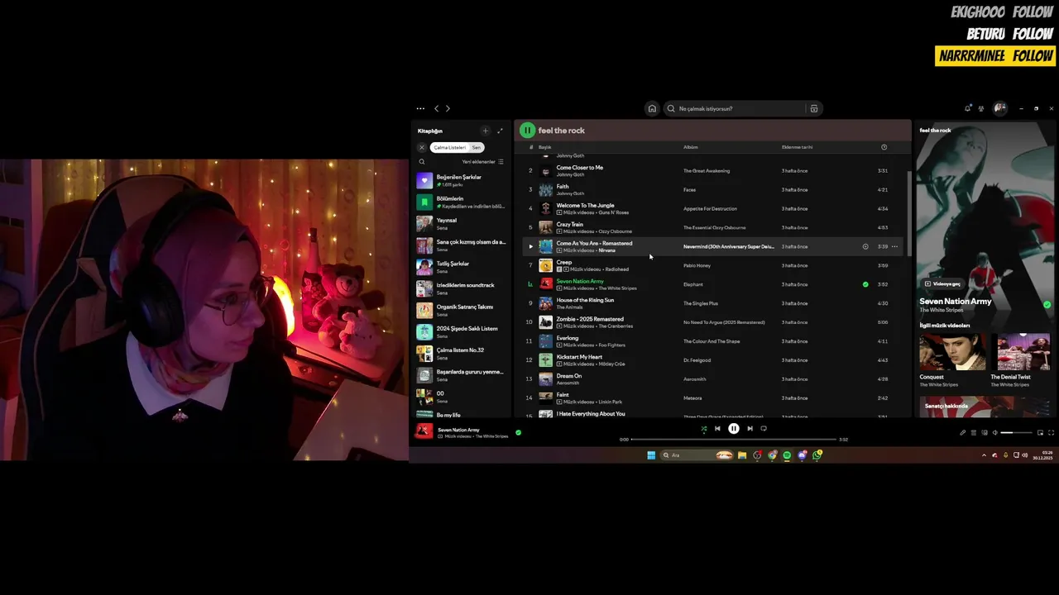Select the Creep track row
The image size is (1059, 595).
tap(713, 265)
